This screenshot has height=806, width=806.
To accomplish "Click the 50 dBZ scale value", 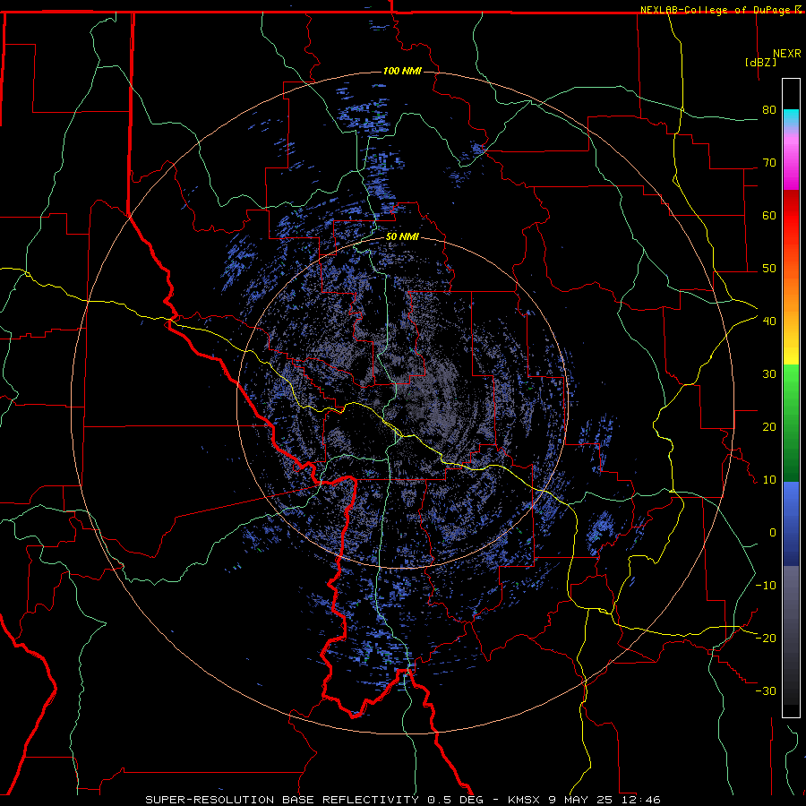I will point(769,269).
